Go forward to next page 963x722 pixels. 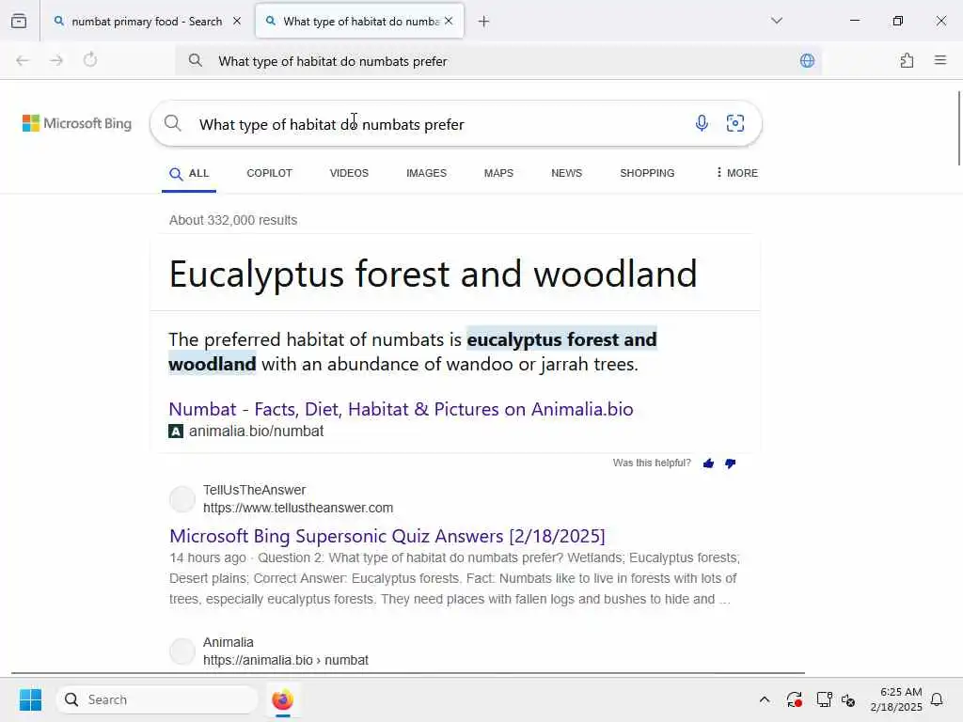pyautogui.click(x=56, y=60)
